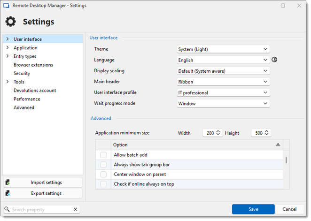
Task: Click the Option column header
Action: 197,145
